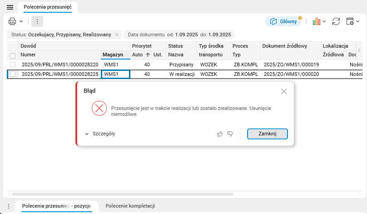Close the error dialog with X
This screenshot has height=214, width=367.
tap(284, 91)
